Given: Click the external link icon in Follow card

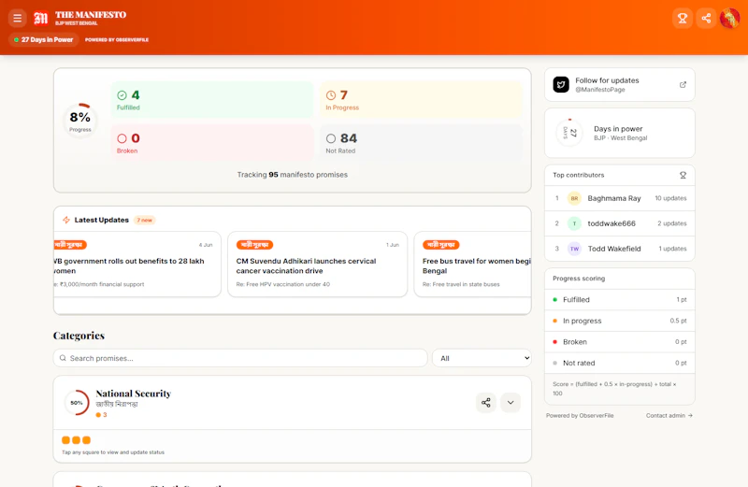Looking at the screenshot, I should (683, 84).
